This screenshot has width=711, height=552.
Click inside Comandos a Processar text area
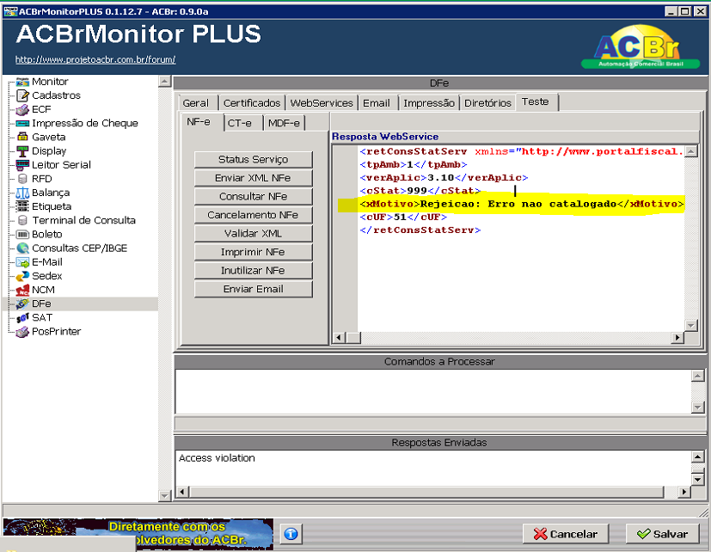433,391
